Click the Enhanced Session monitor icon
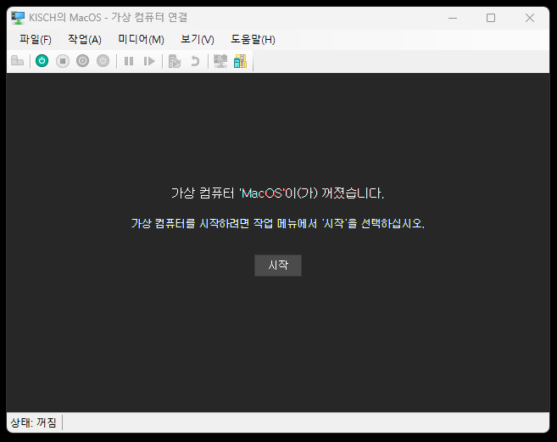This screenshot has height=442, width=557. coord(220,61)
